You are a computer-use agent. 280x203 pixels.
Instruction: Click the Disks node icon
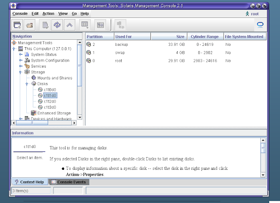point(34,83)
